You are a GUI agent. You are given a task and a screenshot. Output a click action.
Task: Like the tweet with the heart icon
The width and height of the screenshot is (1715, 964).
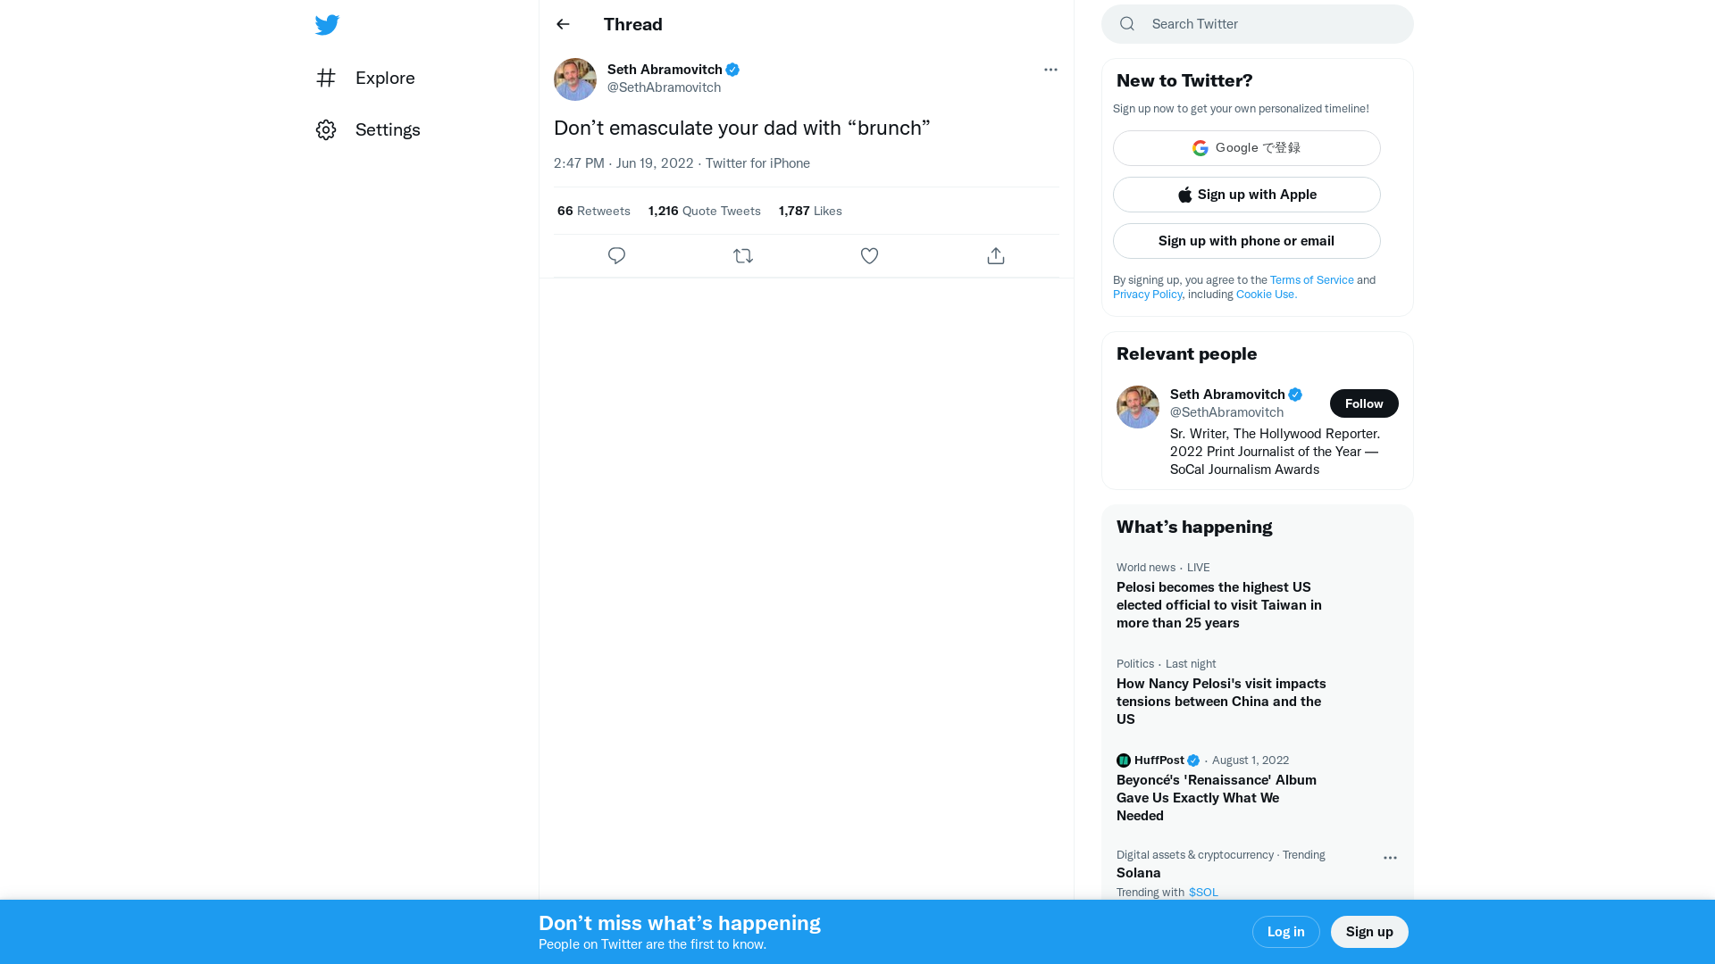[869, 255]
